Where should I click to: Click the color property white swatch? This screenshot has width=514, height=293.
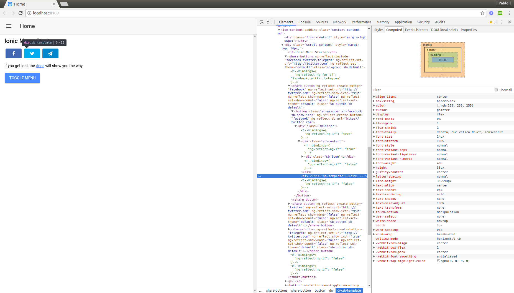439,106
